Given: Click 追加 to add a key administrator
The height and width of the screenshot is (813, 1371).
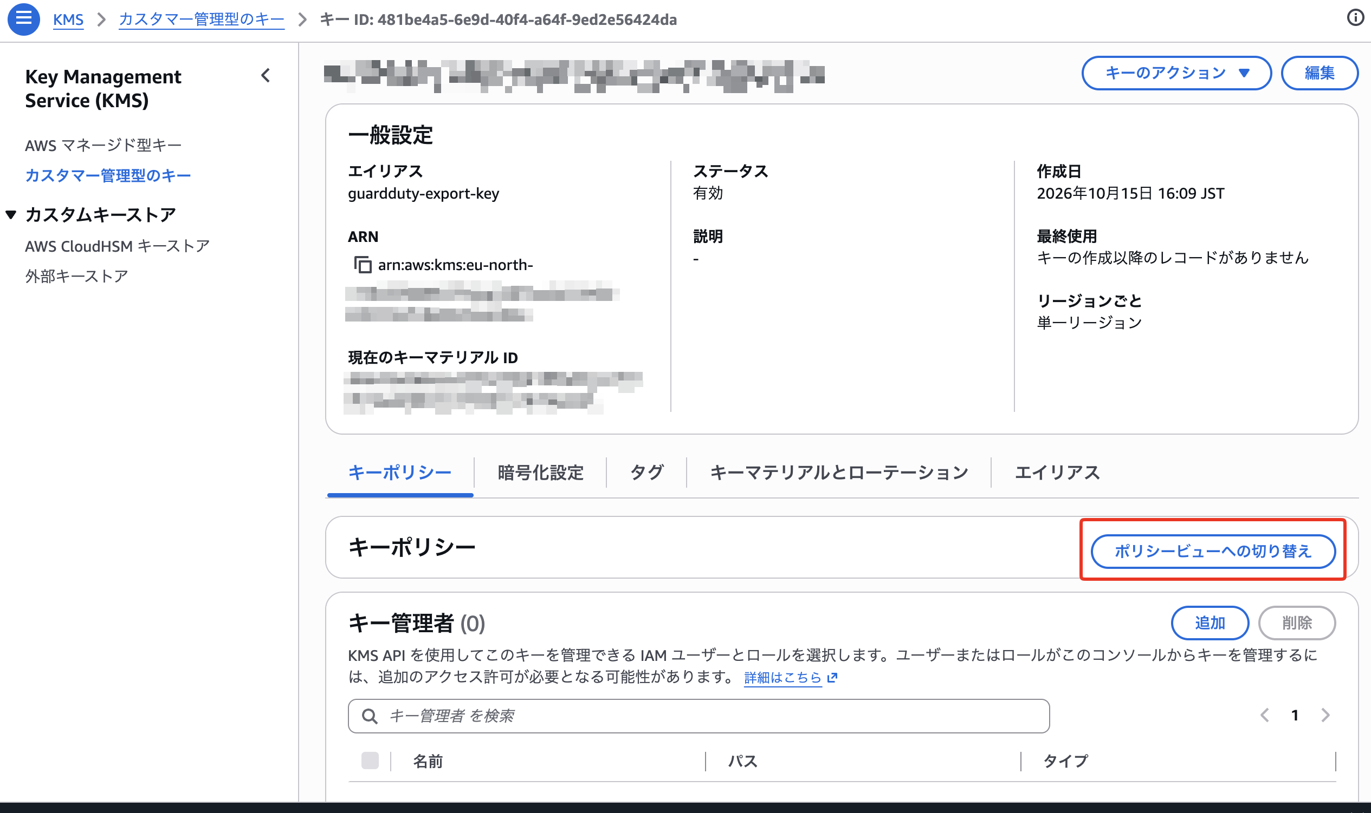Looking at the screenshot, I should (x=1210, y=623).
